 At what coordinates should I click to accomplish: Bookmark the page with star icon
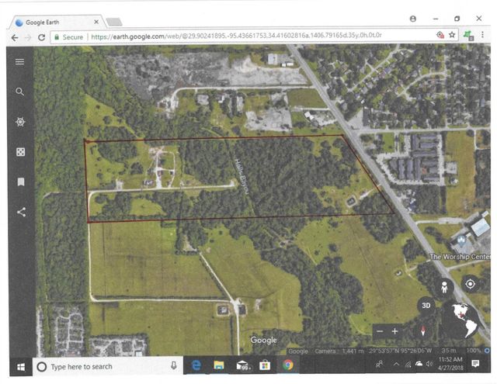(452, 34)
